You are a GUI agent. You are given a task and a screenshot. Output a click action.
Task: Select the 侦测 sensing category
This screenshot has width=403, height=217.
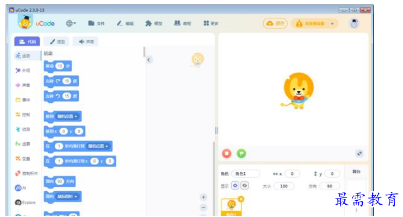point(23,129)
